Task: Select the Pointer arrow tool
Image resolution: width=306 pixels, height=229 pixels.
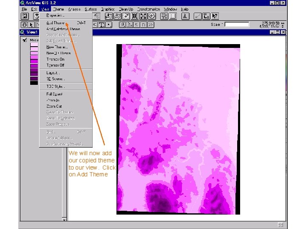Action: pyautogui.click(x=31, y=25)
